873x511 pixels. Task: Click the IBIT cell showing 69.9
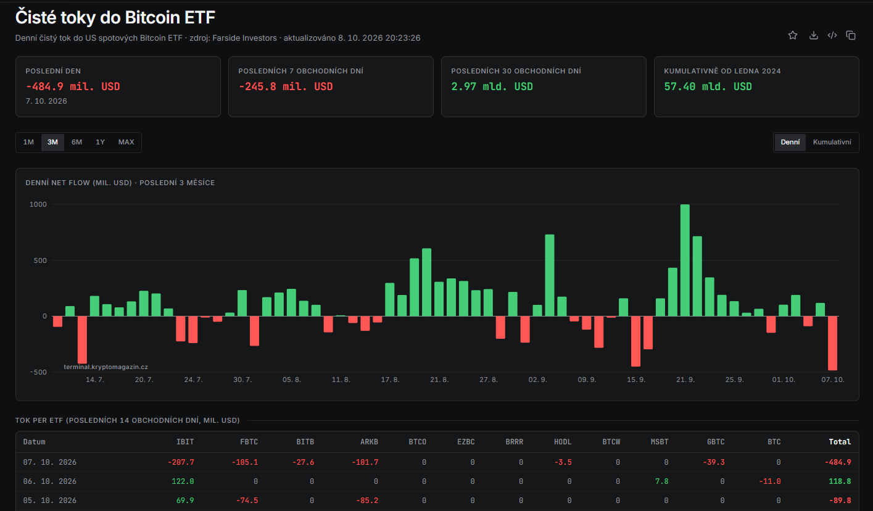(186, 501)
